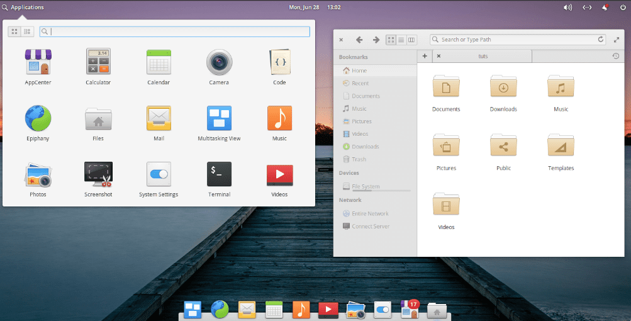Open Downloads bookmark in sidebar
This screenshot has height=321, width=631.
(x=375, y=147)
